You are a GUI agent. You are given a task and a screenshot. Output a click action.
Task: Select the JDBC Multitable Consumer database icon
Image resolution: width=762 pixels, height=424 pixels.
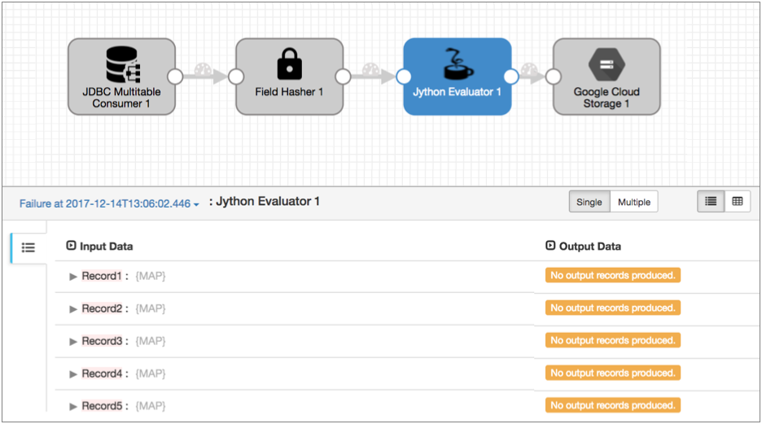(x=122, y=64)
